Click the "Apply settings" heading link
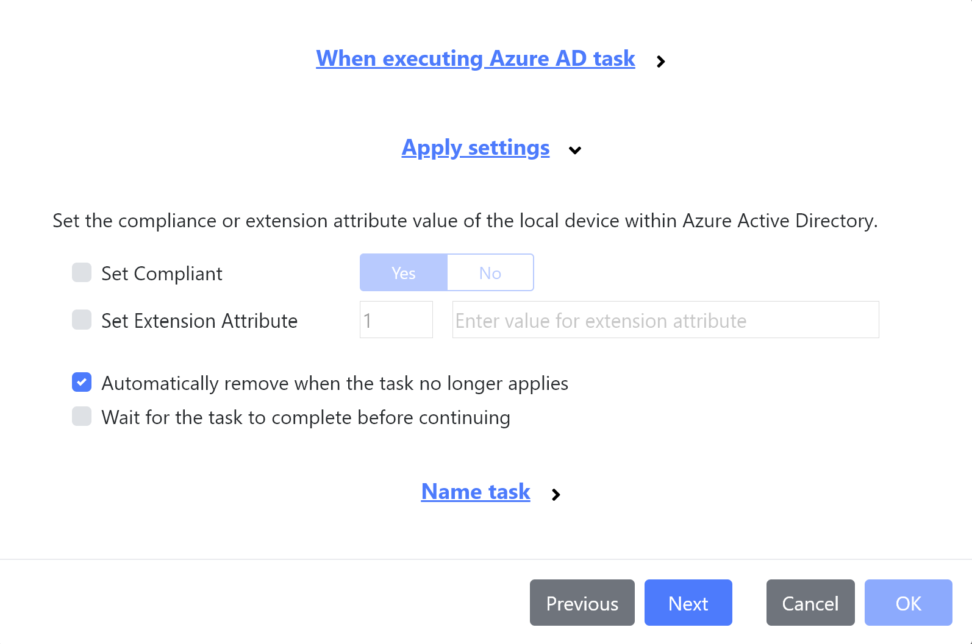The width and height of the screenshot is (972, 644). [x=475, y=147]
